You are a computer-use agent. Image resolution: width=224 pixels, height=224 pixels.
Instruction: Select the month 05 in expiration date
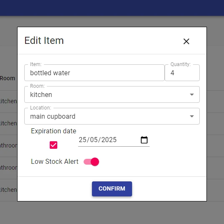(94, 140)
